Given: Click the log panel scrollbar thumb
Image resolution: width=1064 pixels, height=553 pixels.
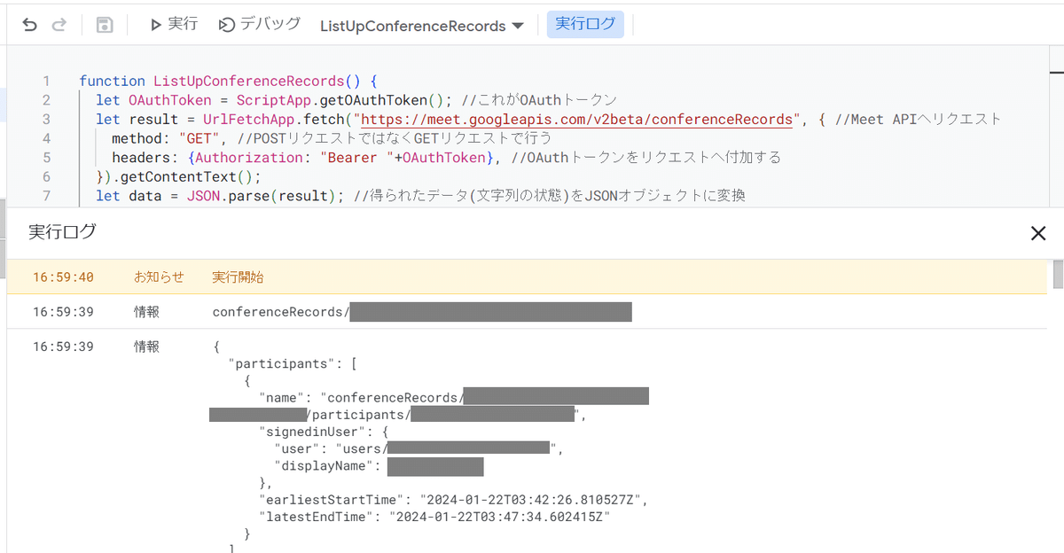Looking at the screenshot, I should click(1057, 275).
